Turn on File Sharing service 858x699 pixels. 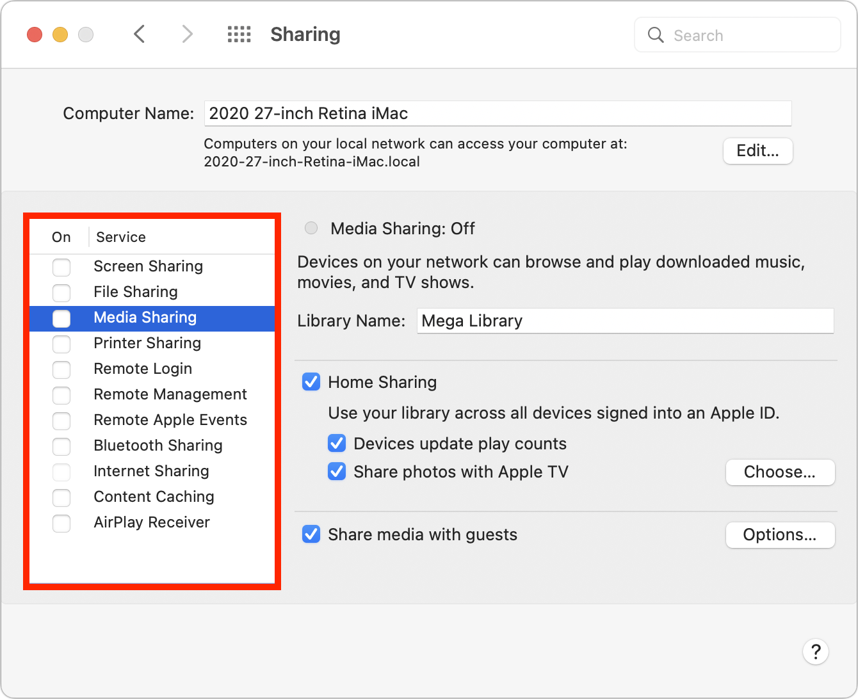(x=61, y=292)
